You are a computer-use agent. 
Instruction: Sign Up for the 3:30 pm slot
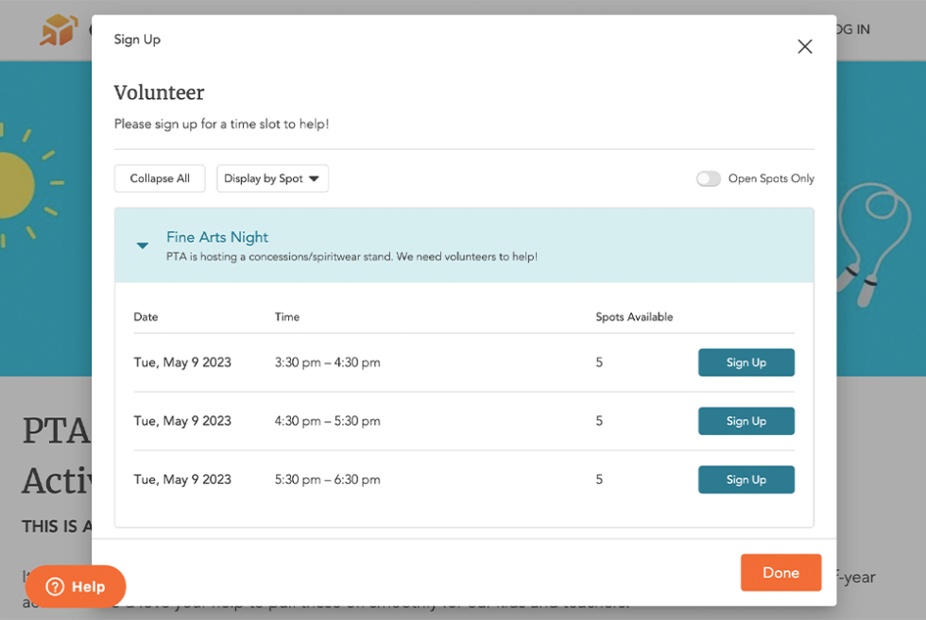click(746, 362)
